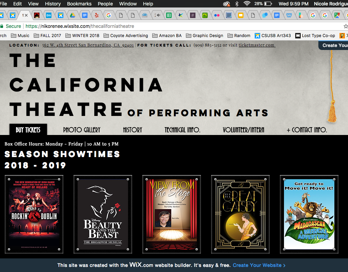
Task: Click the Nicole Rodriguez user name
Action: [x=331, y=4]
